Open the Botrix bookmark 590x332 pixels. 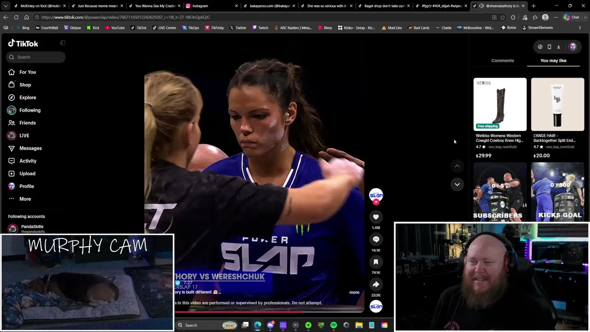coord(508,28)
